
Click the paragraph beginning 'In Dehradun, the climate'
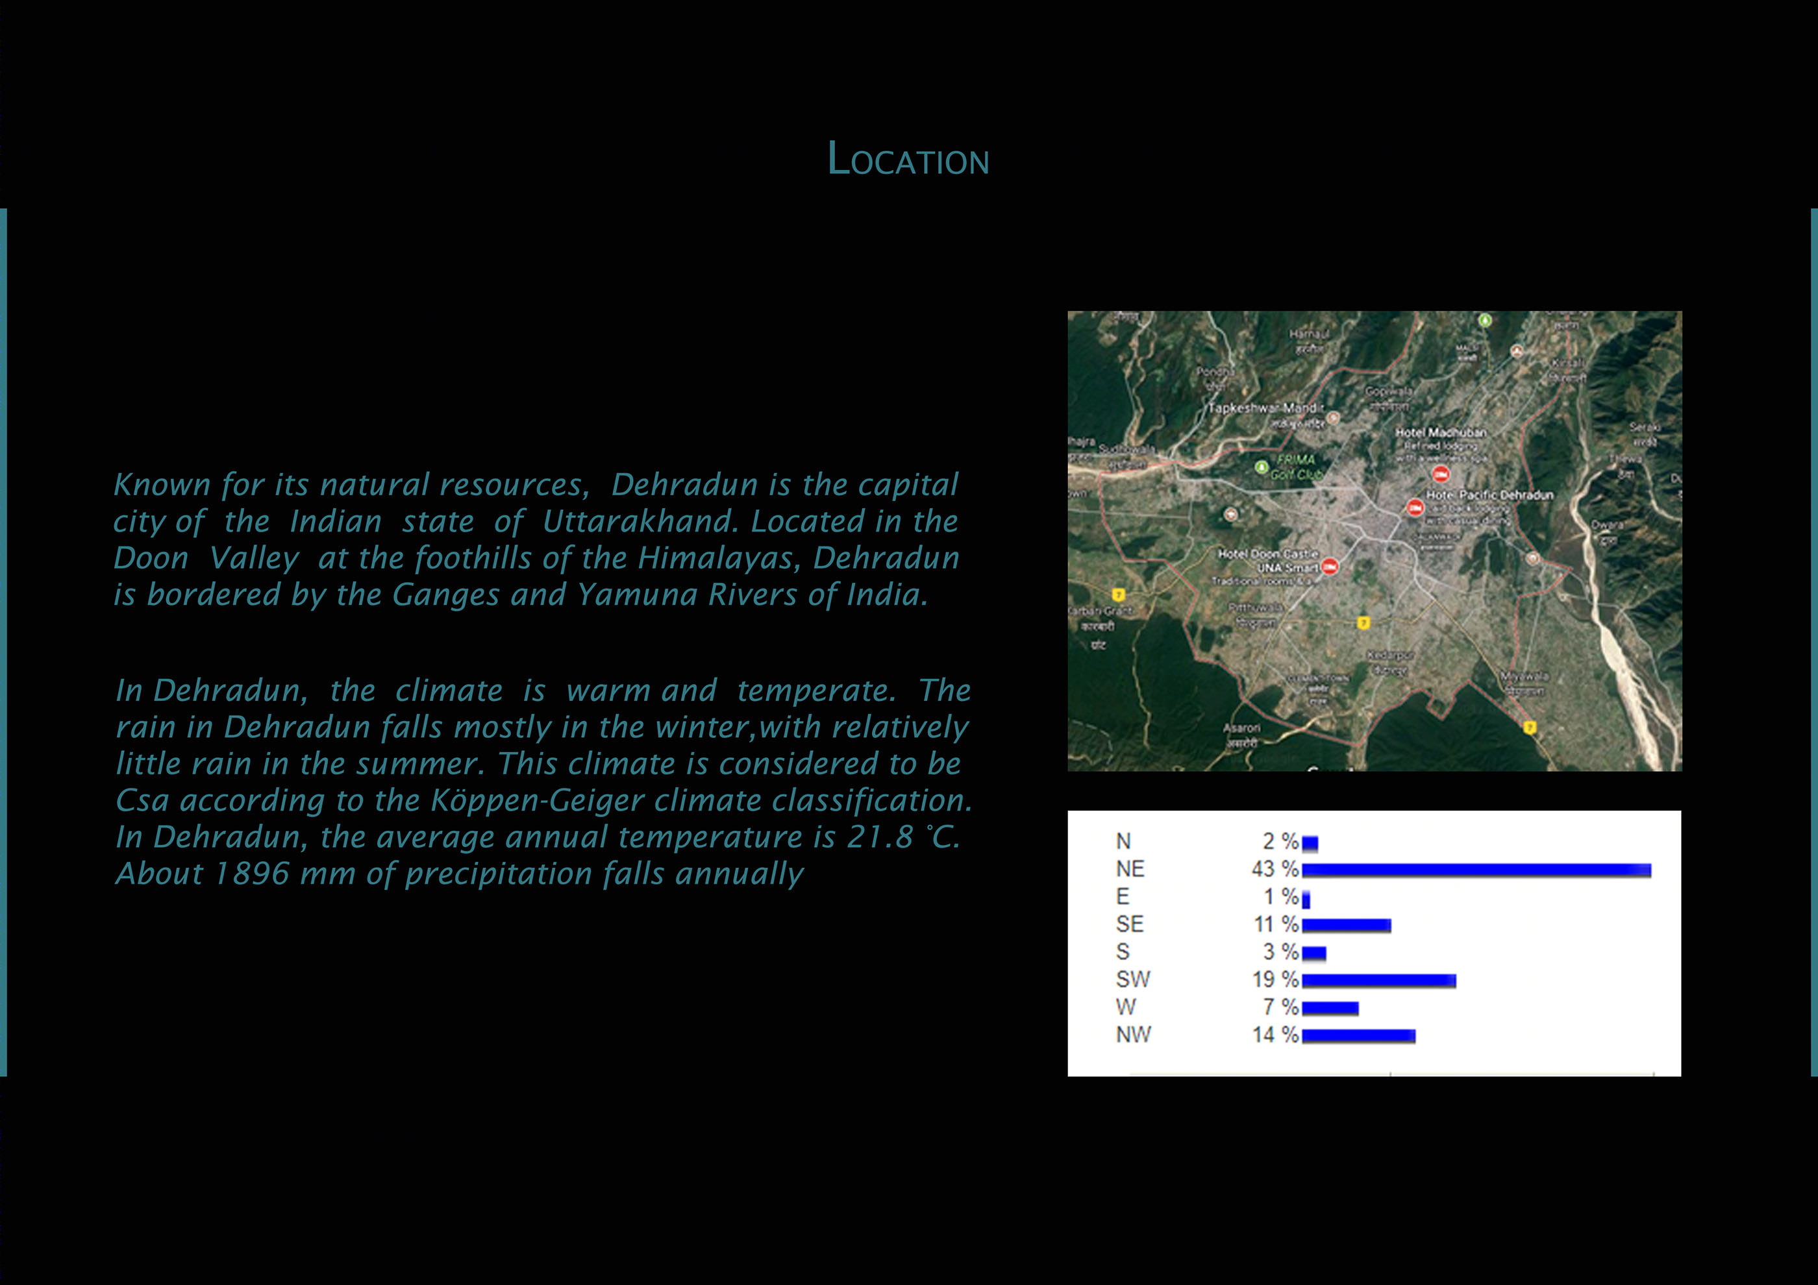point(543,781)
